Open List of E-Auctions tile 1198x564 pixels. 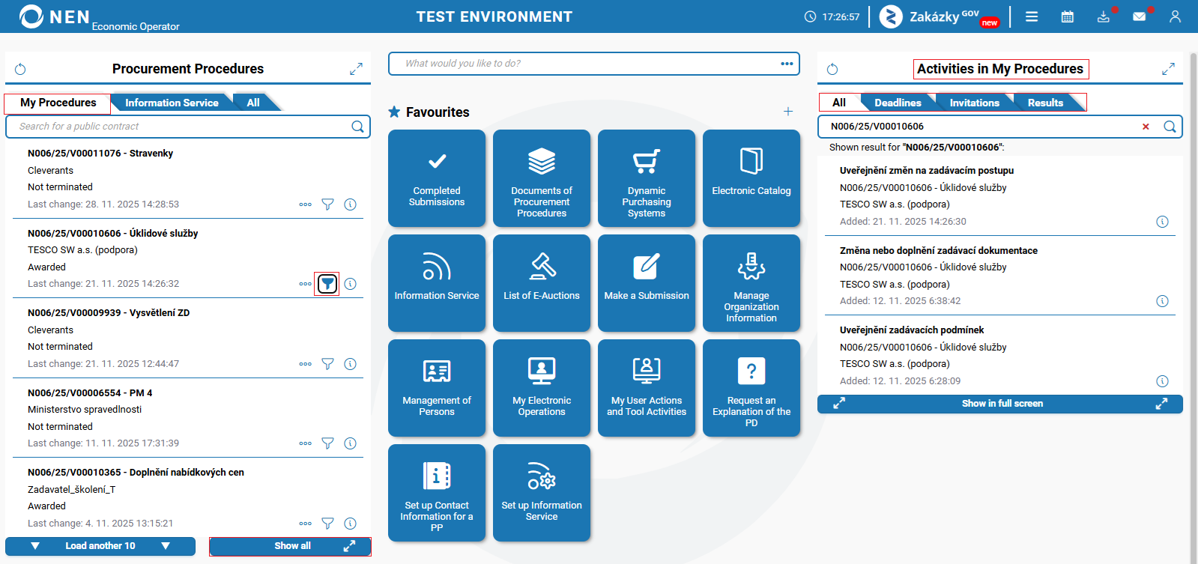tap(542, 283)
